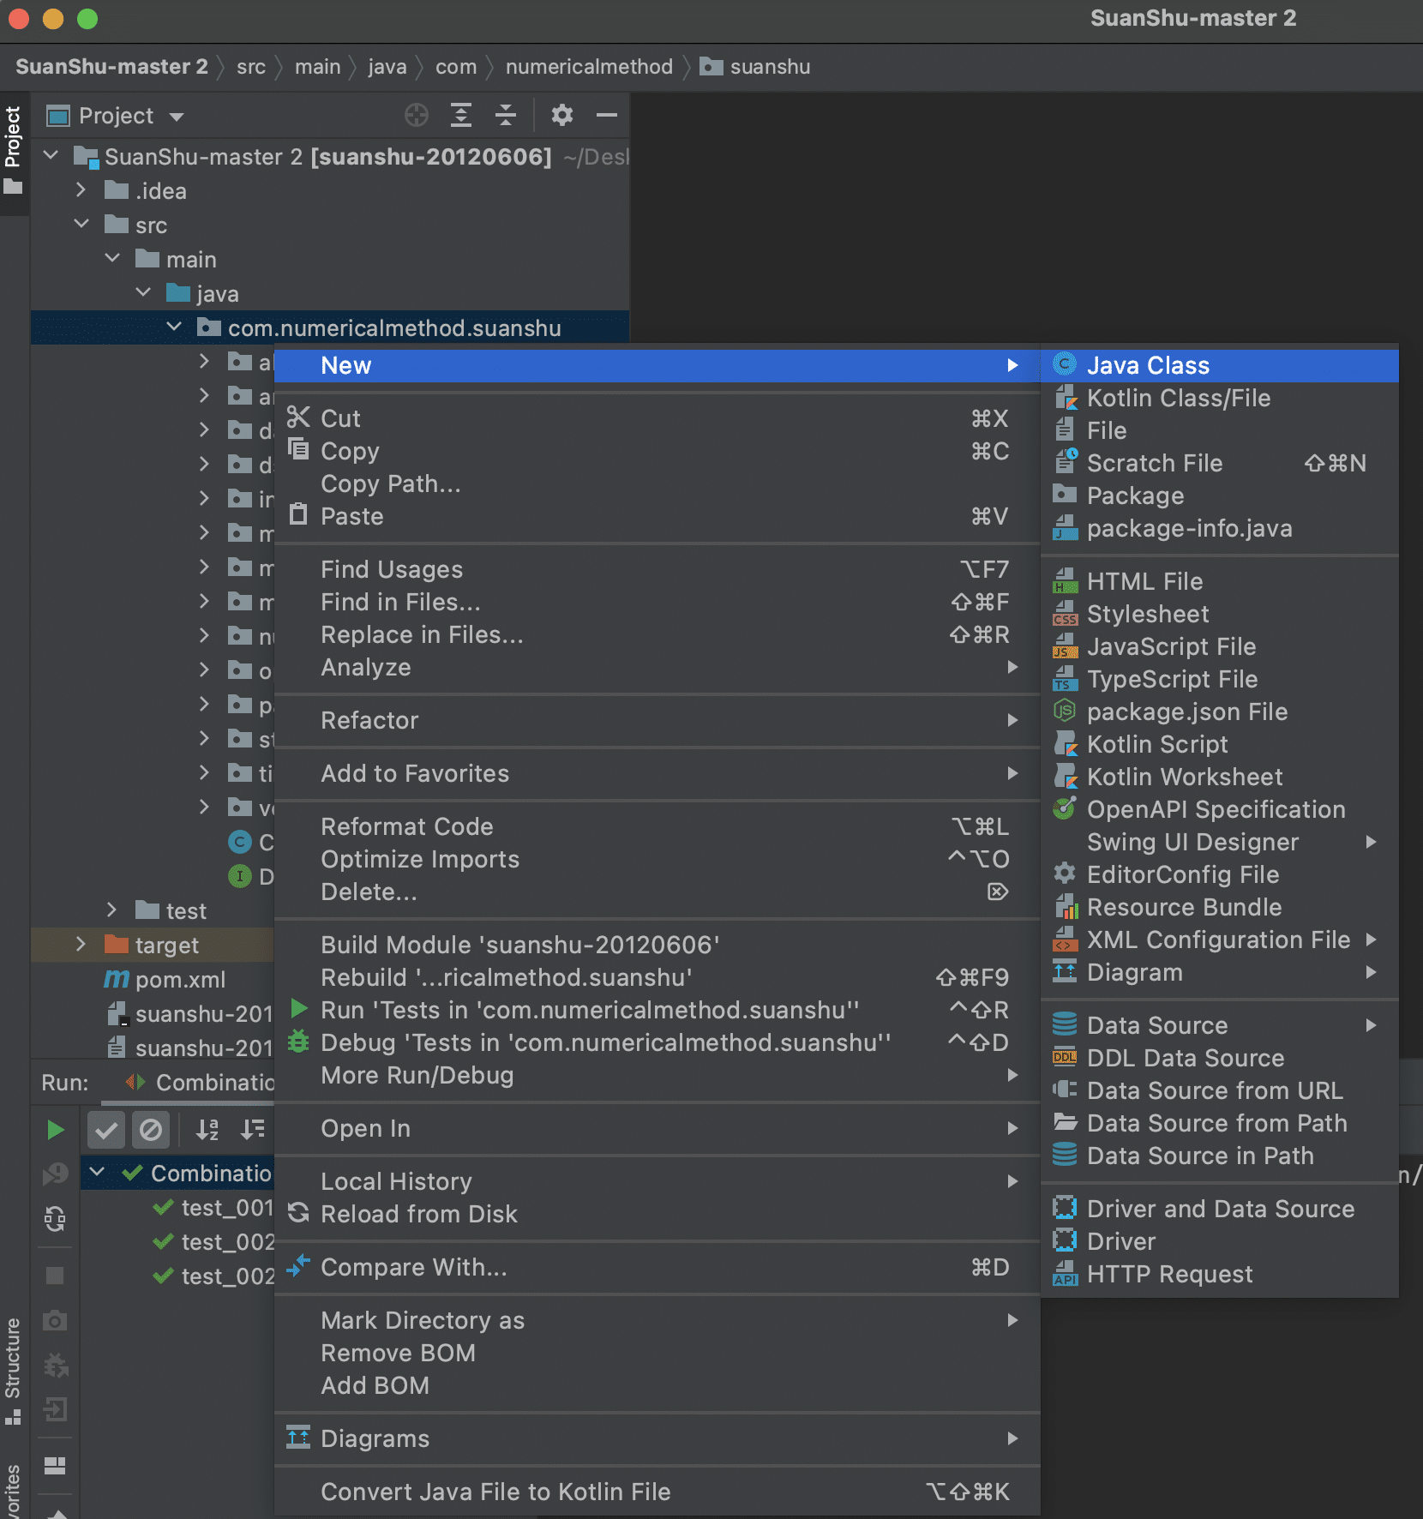
Task: Click the camera dump threads icon
Action: coord(55,1320)
